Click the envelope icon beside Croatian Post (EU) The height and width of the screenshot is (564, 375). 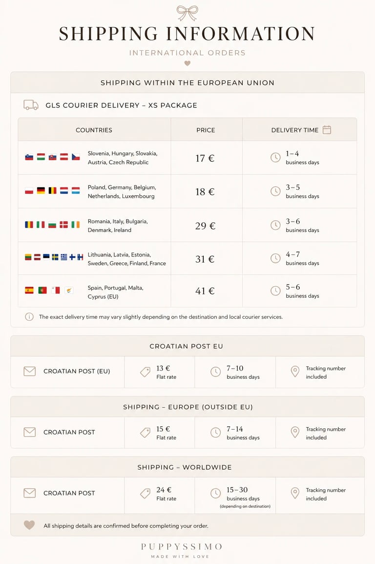[x=30, y=371]
